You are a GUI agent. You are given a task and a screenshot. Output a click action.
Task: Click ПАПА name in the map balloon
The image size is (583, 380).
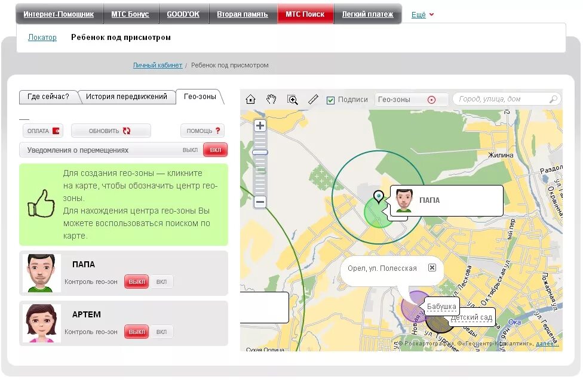429,200
